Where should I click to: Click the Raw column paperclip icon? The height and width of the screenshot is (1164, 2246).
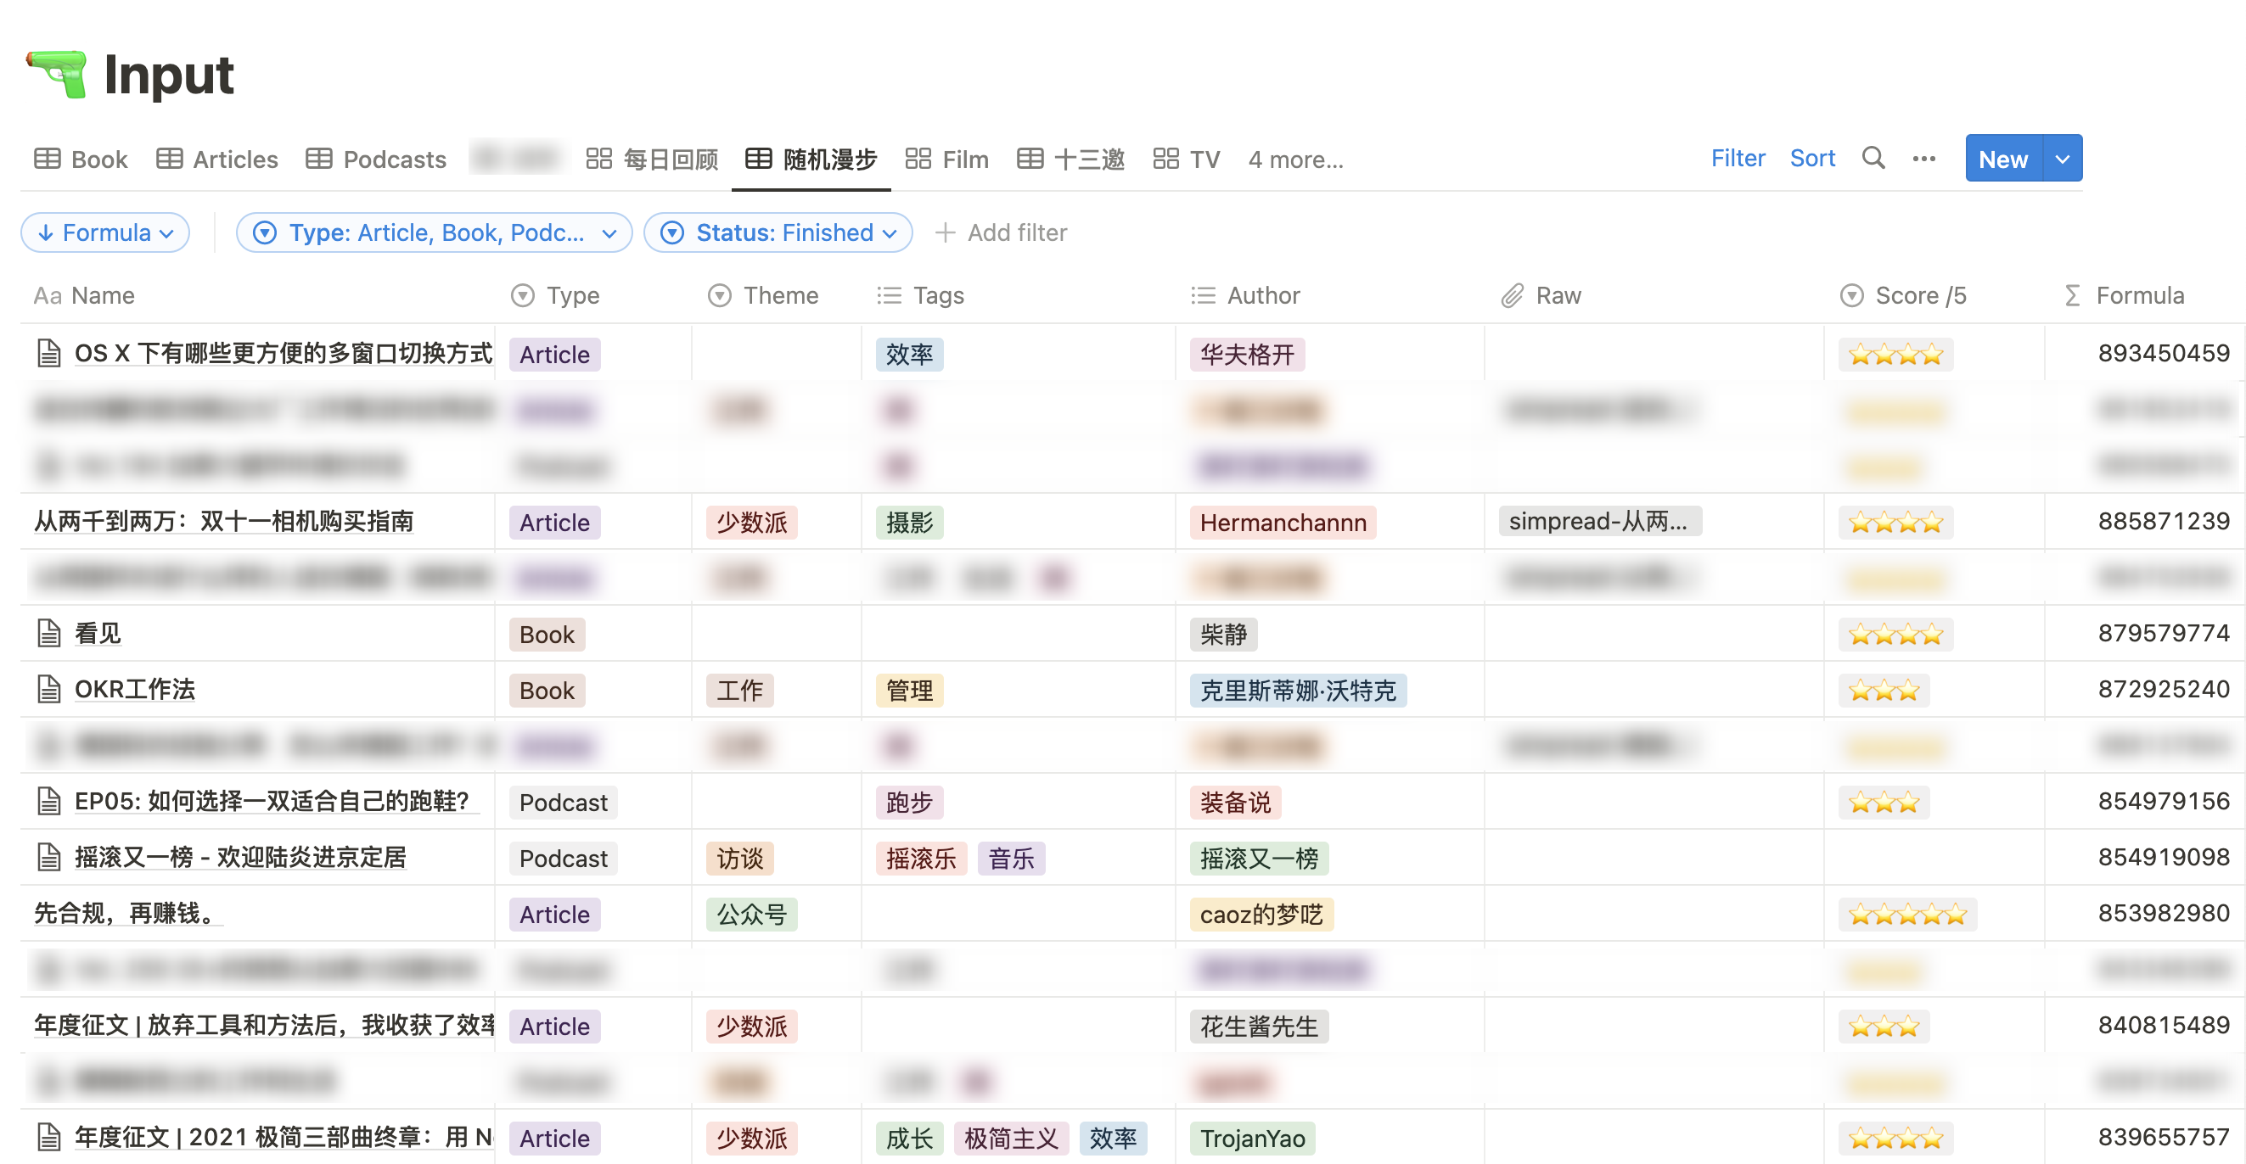point(1512,296)
